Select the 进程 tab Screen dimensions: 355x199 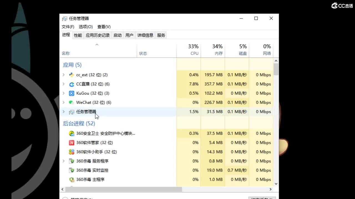(x=66, y=35)
